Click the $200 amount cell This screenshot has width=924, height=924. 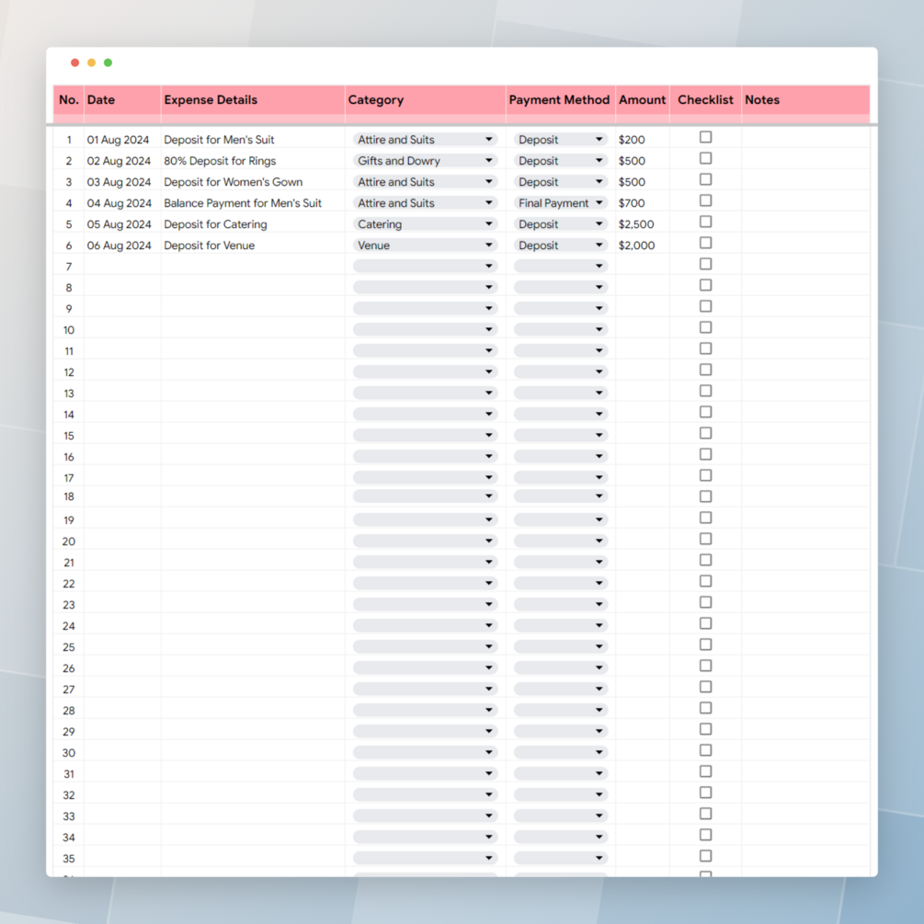click(643, 140)
